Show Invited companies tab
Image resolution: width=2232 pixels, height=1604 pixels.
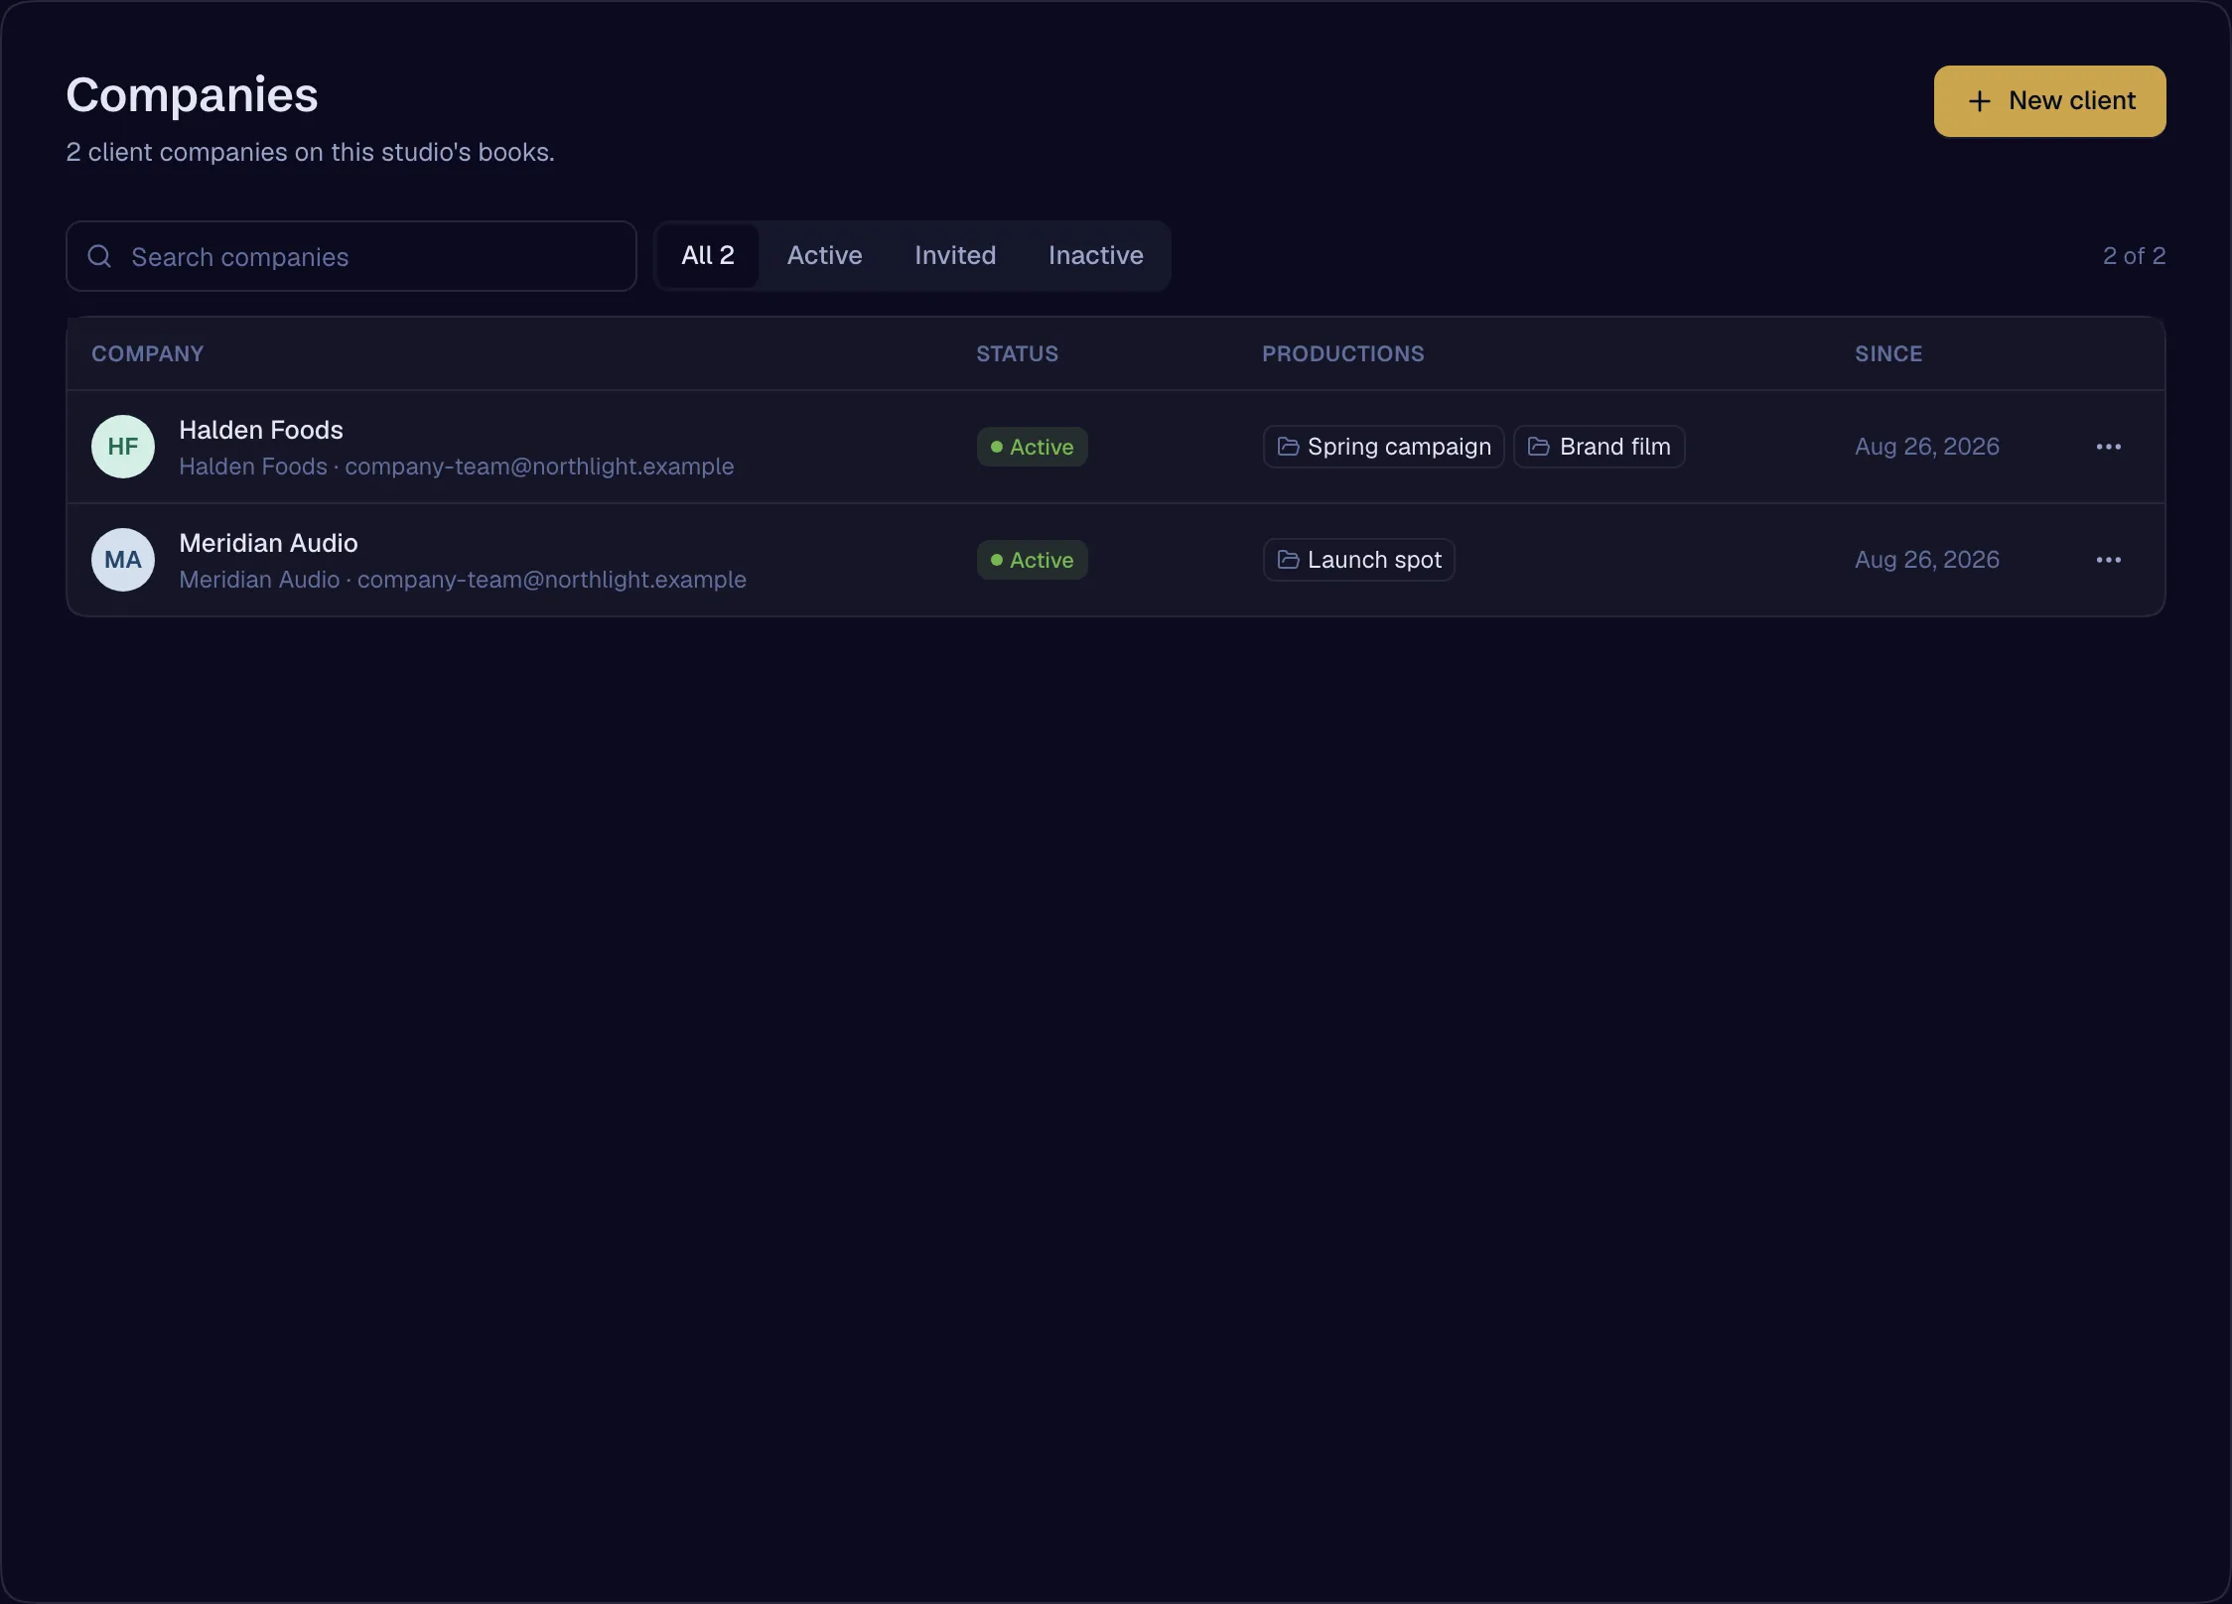pos(955,256)
